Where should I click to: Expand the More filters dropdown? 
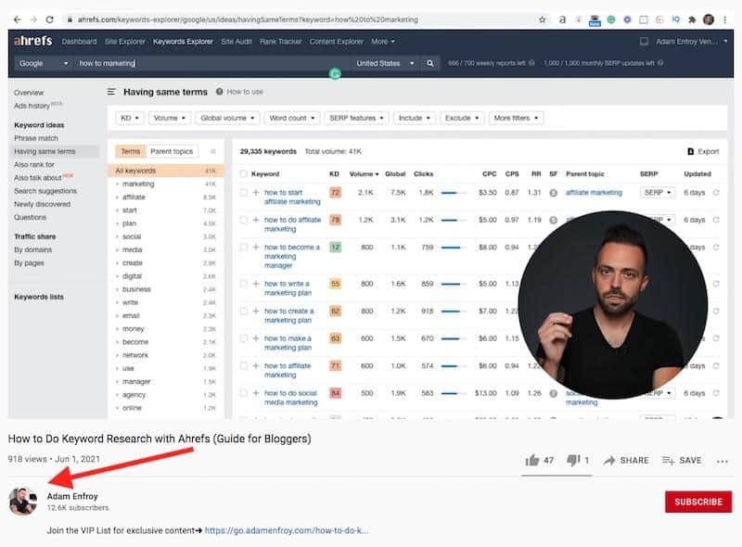[516, 118]
